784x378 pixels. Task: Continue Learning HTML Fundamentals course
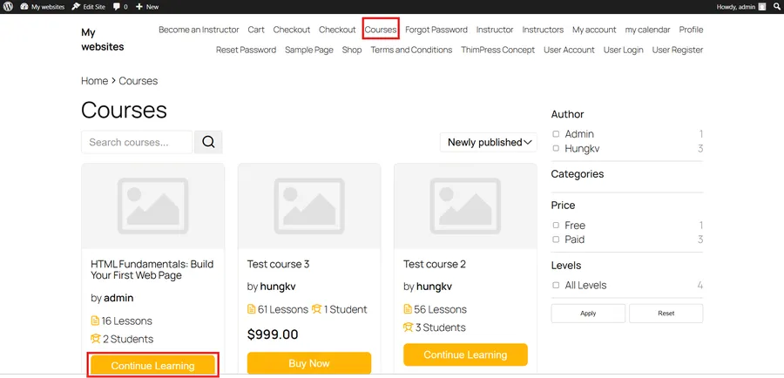(x=153, y=366)
